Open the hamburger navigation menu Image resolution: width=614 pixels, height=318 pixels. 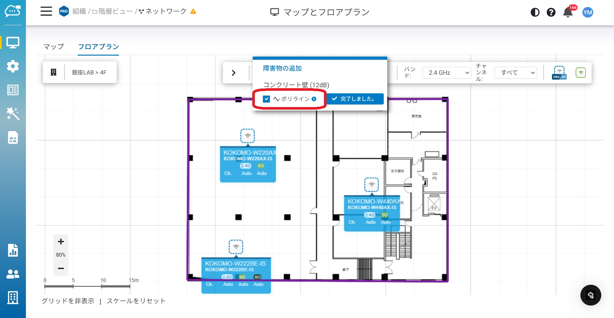pyautogui.click(x=46, y=12)
